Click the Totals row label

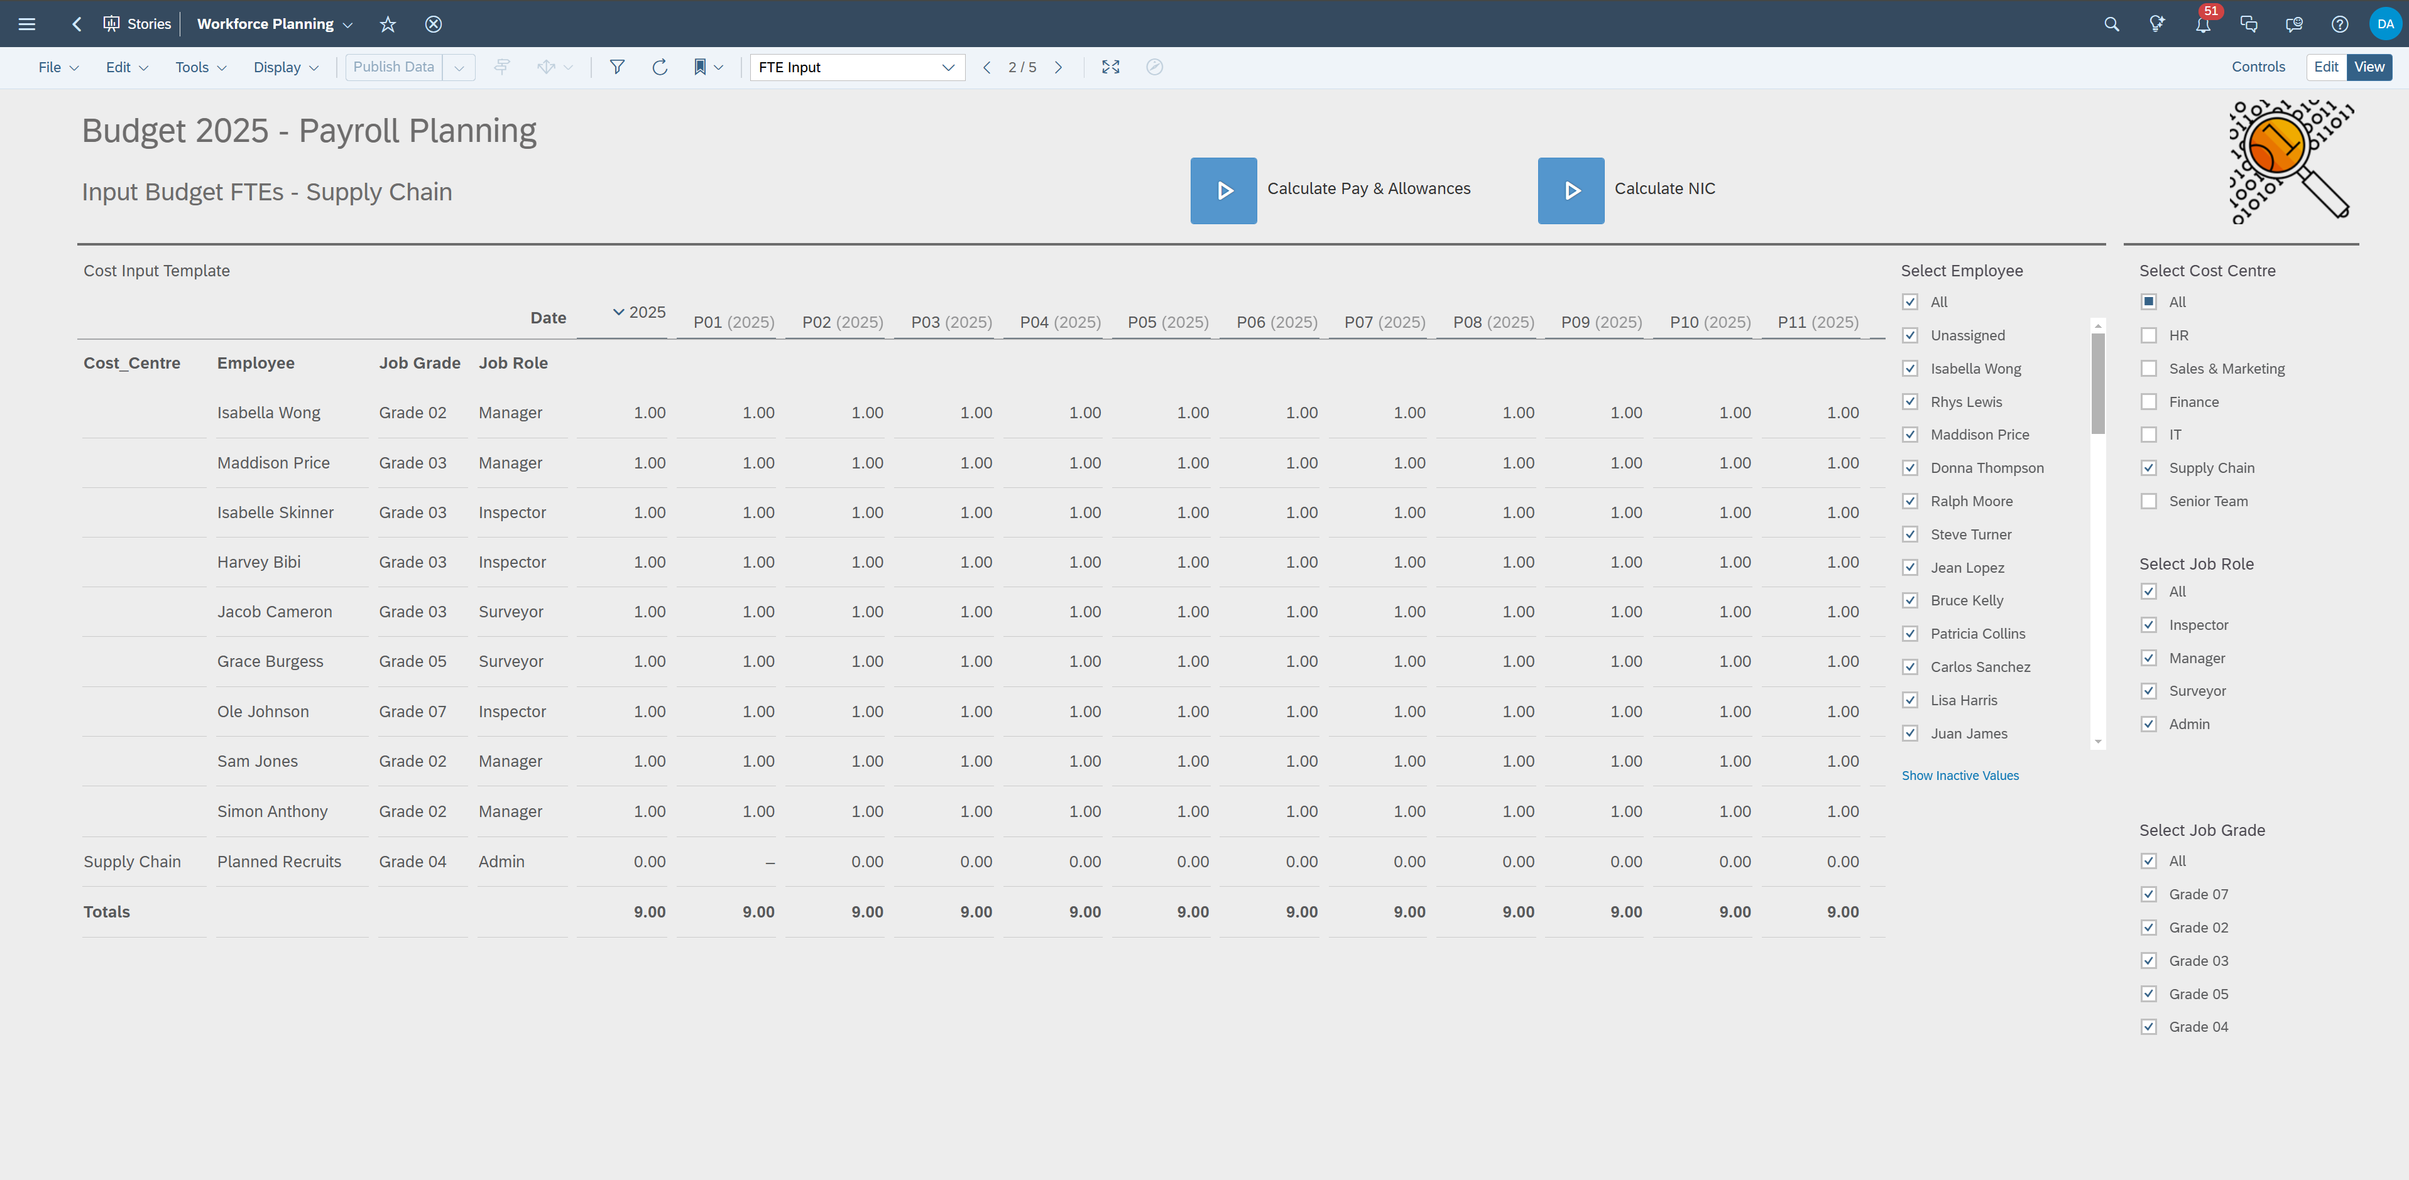pos(107,912)
